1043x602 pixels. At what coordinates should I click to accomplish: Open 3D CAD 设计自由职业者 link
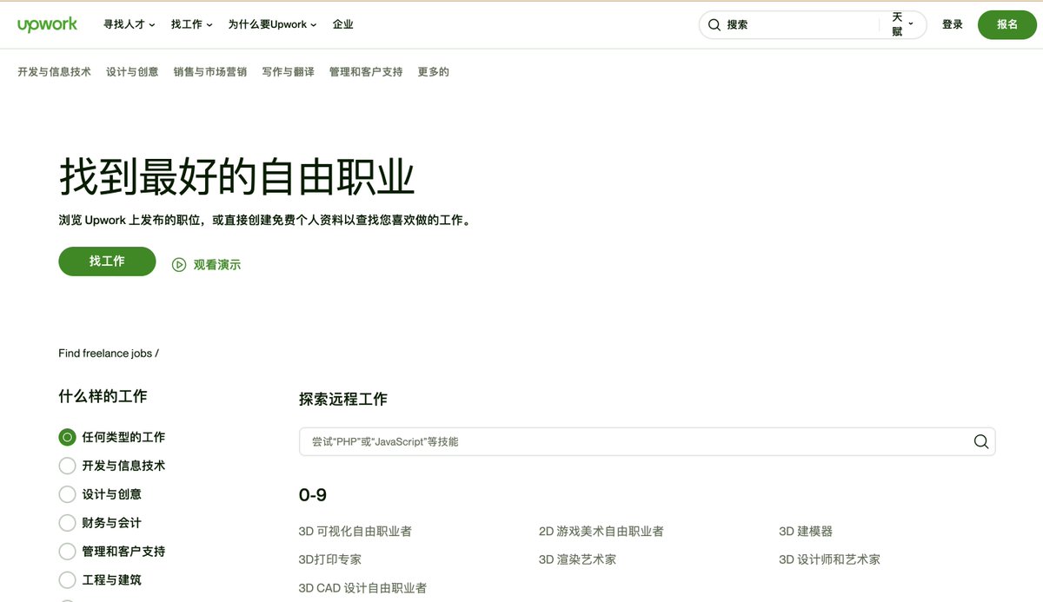(362, 588)
